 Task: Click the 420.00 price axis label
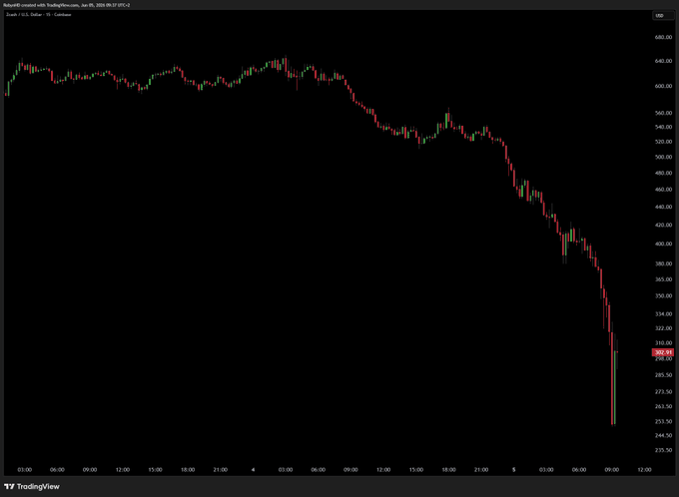tap(663, 226)
